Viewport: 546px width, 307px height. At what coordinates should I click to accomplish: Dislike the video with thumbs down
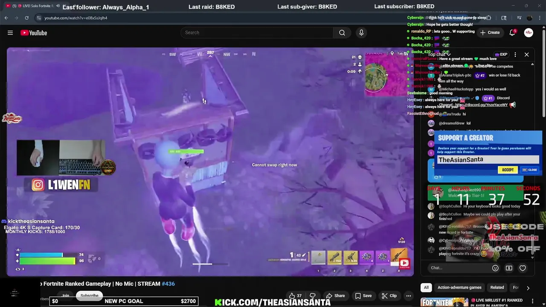313,295
